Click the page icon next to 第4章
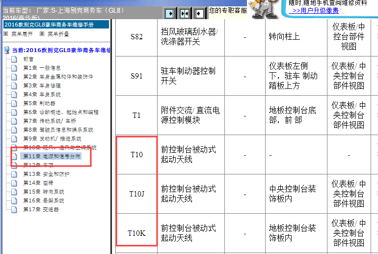The width and height of the screenshot is (378, 254). coord(14,94)
